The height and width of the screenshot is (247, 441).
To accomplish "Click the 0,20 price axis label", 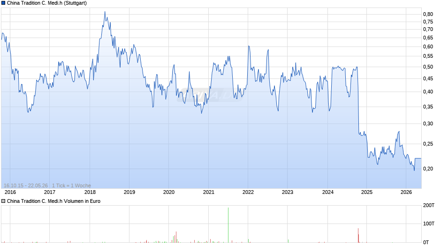I will (428, 169).
